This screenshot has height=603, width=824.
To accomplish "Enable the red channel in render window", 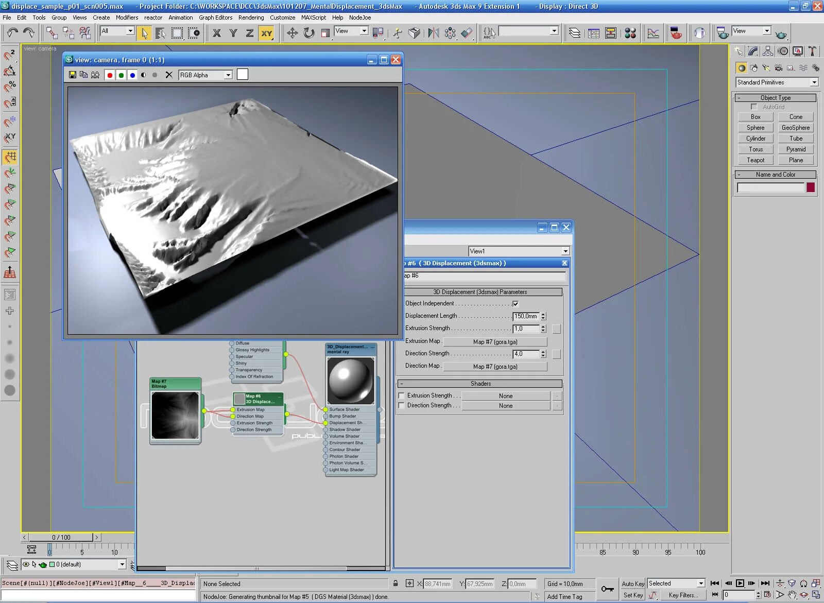I will point(110,75).
